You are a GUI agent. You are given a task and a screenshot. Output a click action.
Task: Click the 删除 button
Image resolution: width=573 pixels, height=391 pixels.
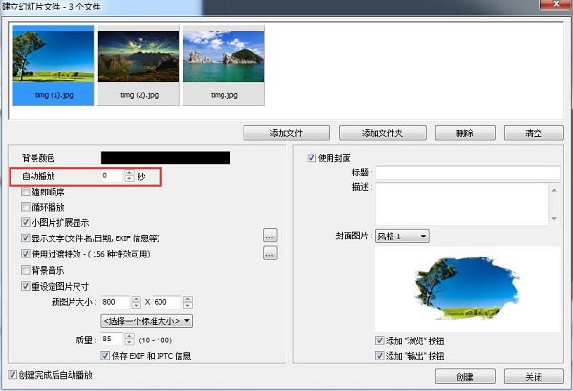pos(465,134)
